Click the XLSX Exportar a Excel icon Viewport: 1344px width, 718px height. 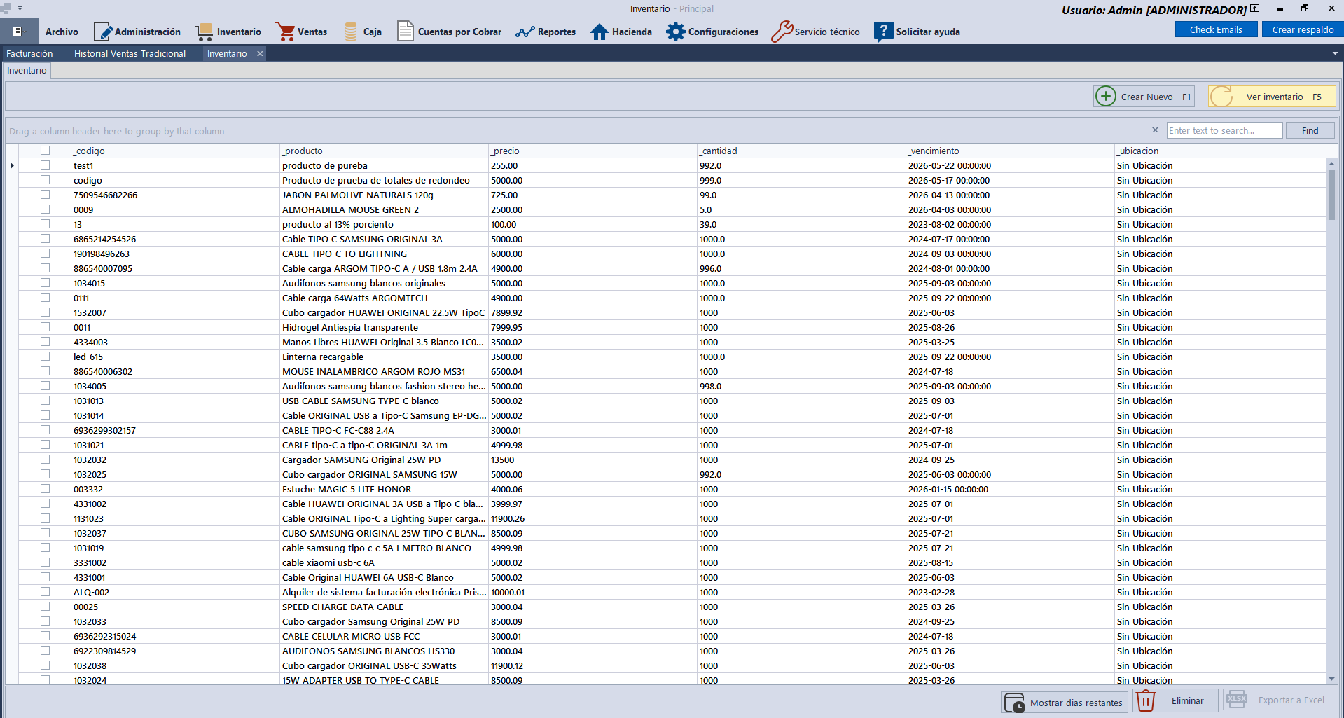pyautogui.click(x=1237, y=700)
